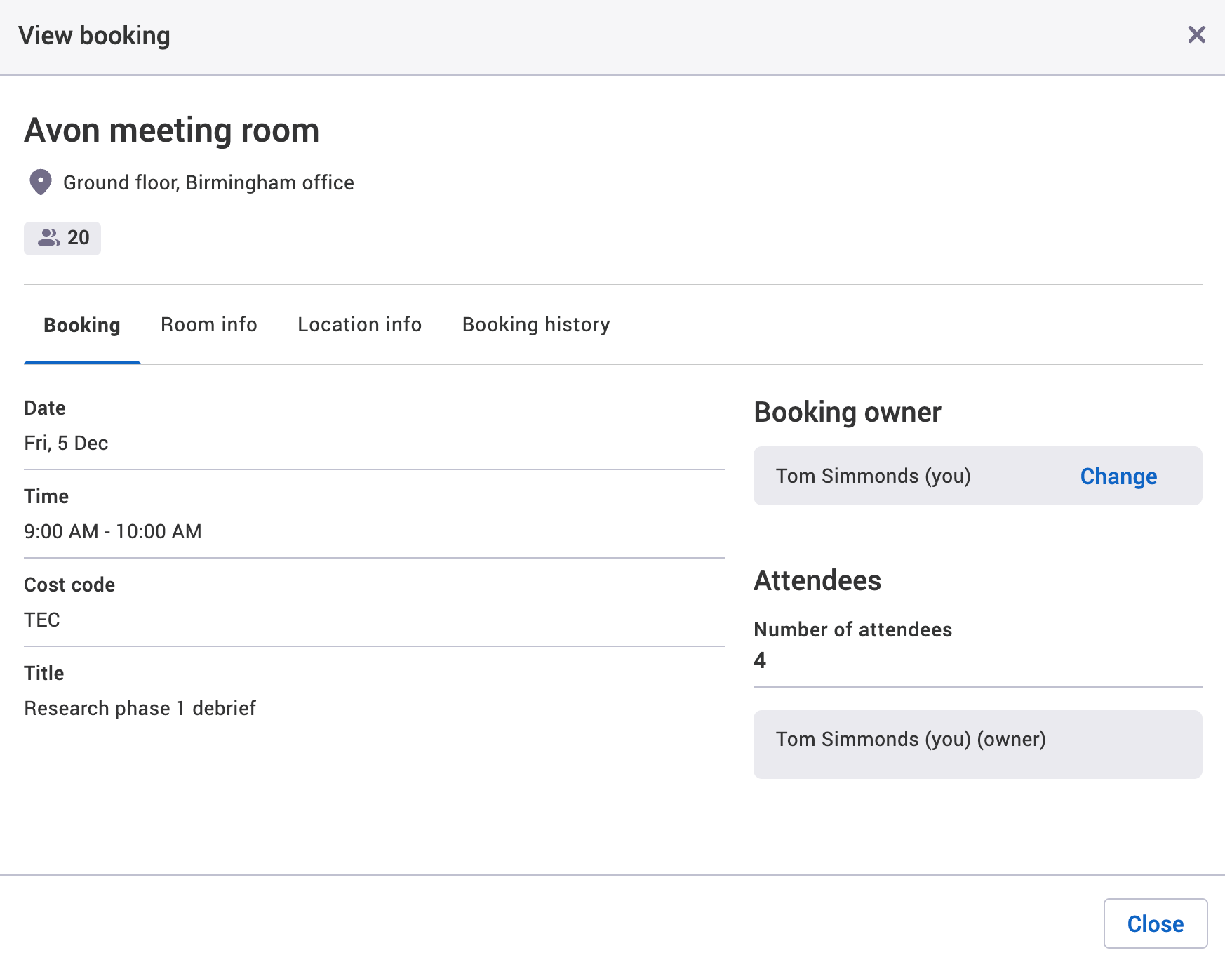Click the View booking dialog title
Screen dimensions: 1225x967
pos(95,36)
